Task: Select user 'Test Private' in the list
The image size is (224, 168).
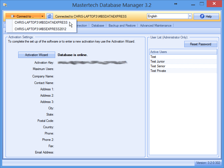Action: coord(183,71)
